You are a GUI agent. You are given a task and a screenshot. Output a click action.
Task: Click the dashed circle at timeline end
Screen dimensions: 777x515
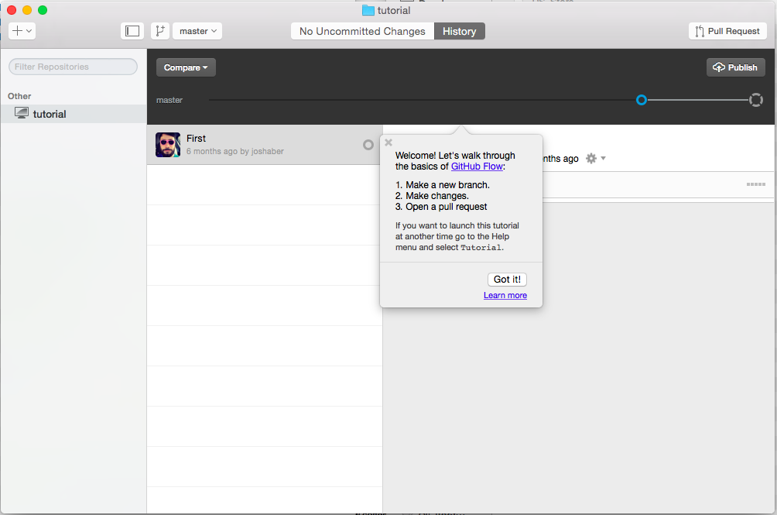pos(755,100)
